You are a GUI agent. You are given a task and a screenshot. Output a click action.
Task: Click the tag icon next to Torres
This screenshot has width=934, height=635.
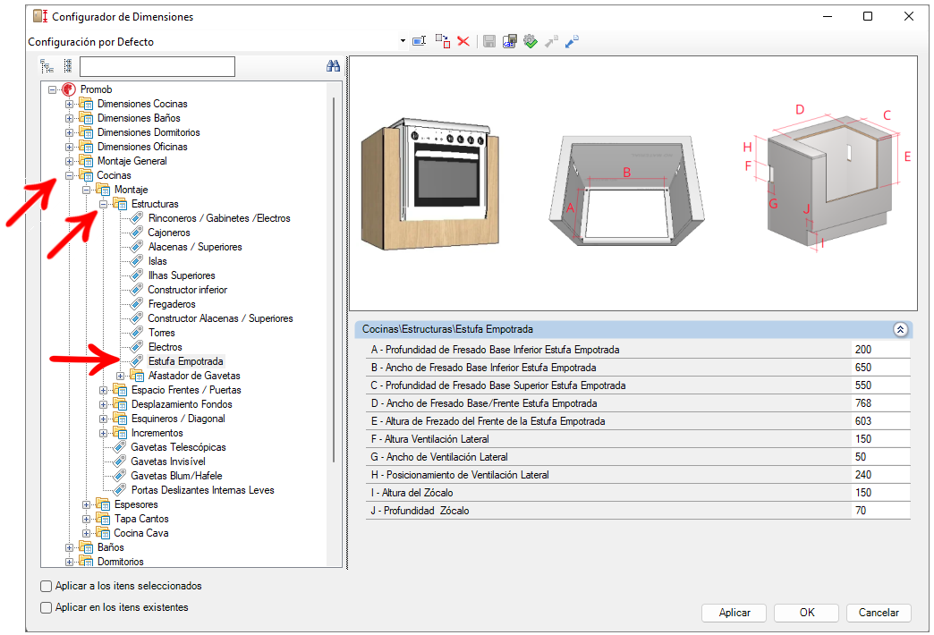tap(137, 333)
